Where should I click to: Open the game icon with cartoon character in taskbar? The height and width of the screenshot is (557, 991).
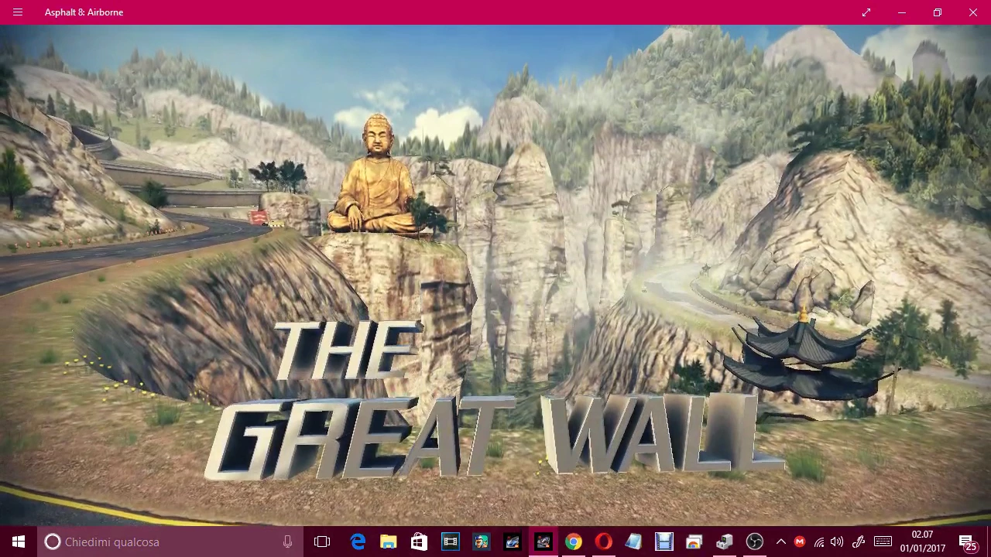click(x=481, y=542)
